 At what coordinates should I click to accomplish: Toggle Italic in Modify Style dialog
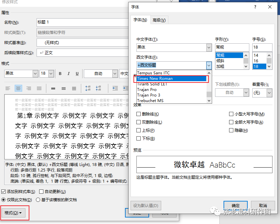click(x=69, y=74)
